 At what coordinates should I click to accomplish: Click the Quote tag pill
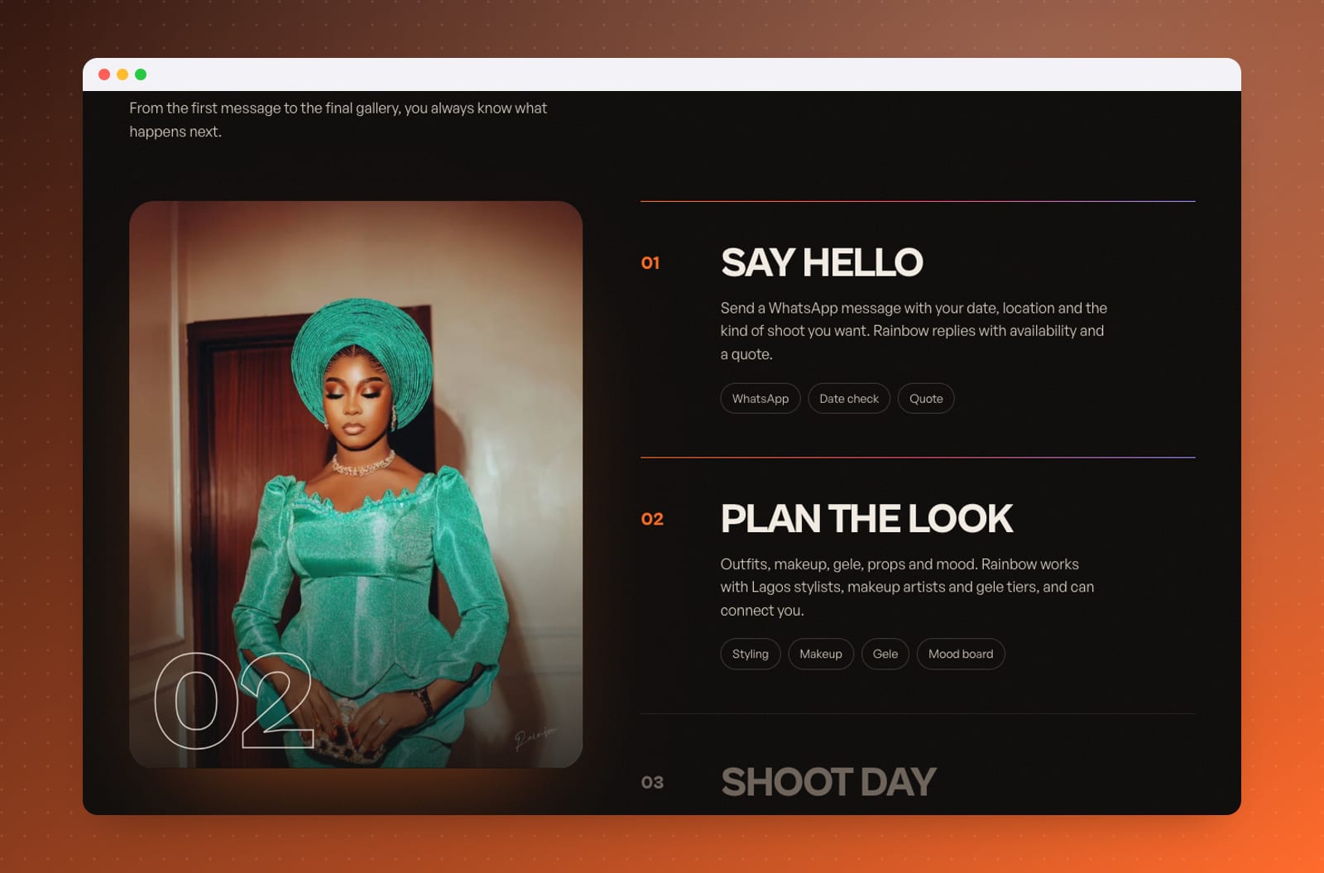tap(926, 399)
